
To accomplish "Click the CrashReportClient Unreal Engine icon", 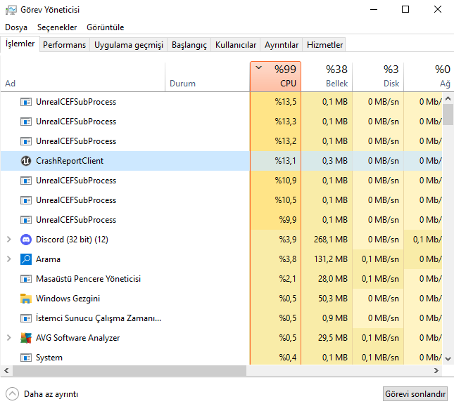I will (26, 161).
